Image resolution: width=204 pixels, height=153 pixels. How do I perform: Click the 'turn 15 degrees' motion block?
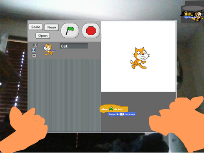[x=122, y=114]
